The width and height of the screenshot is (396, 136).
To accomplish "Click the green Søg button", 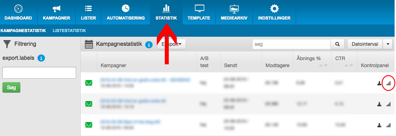I will 11,87.
